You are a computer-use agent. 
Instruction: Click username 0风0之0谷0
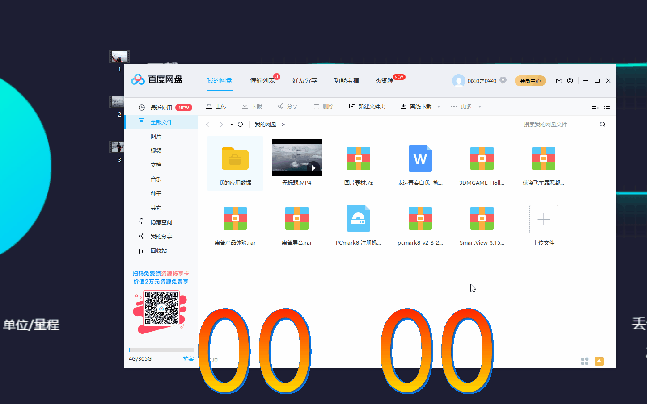pyautogui.click(x=482, y=81)
